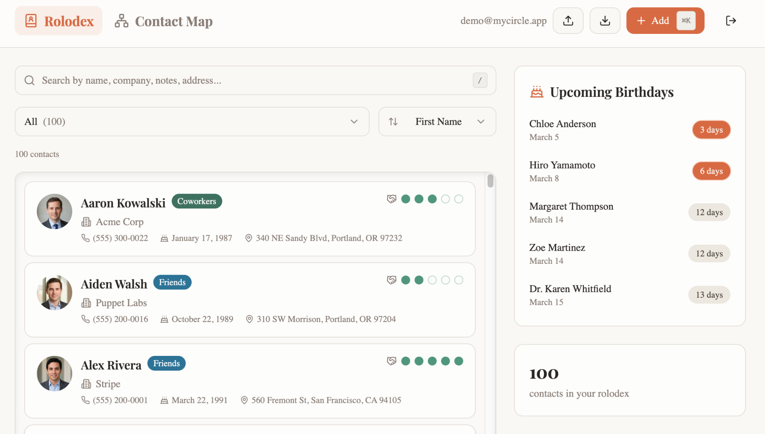The image size is (765, 434).
Task: Click handshake icon on Aaron Kowalski card
Action: (x=391, y=199)
